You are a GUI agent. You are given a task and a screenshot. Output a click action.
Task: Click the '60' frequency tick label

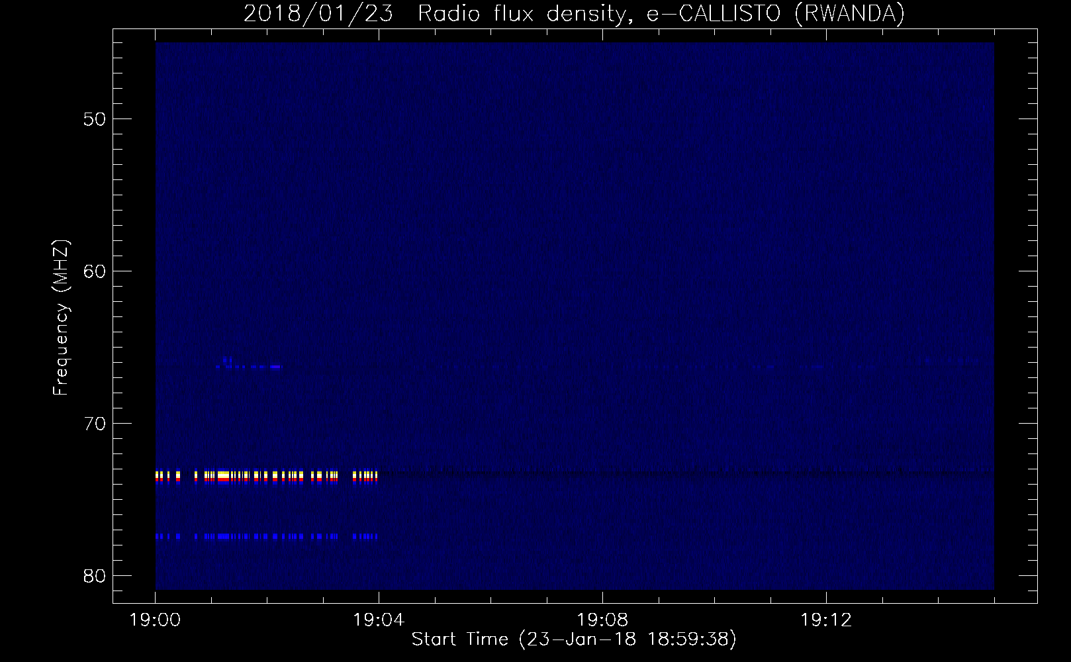94,271
